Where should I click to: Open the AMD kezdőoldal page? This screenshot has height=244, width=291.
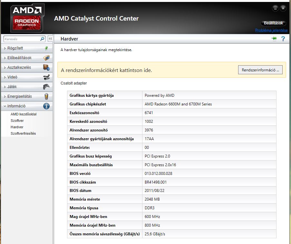(x=24, y=114)
